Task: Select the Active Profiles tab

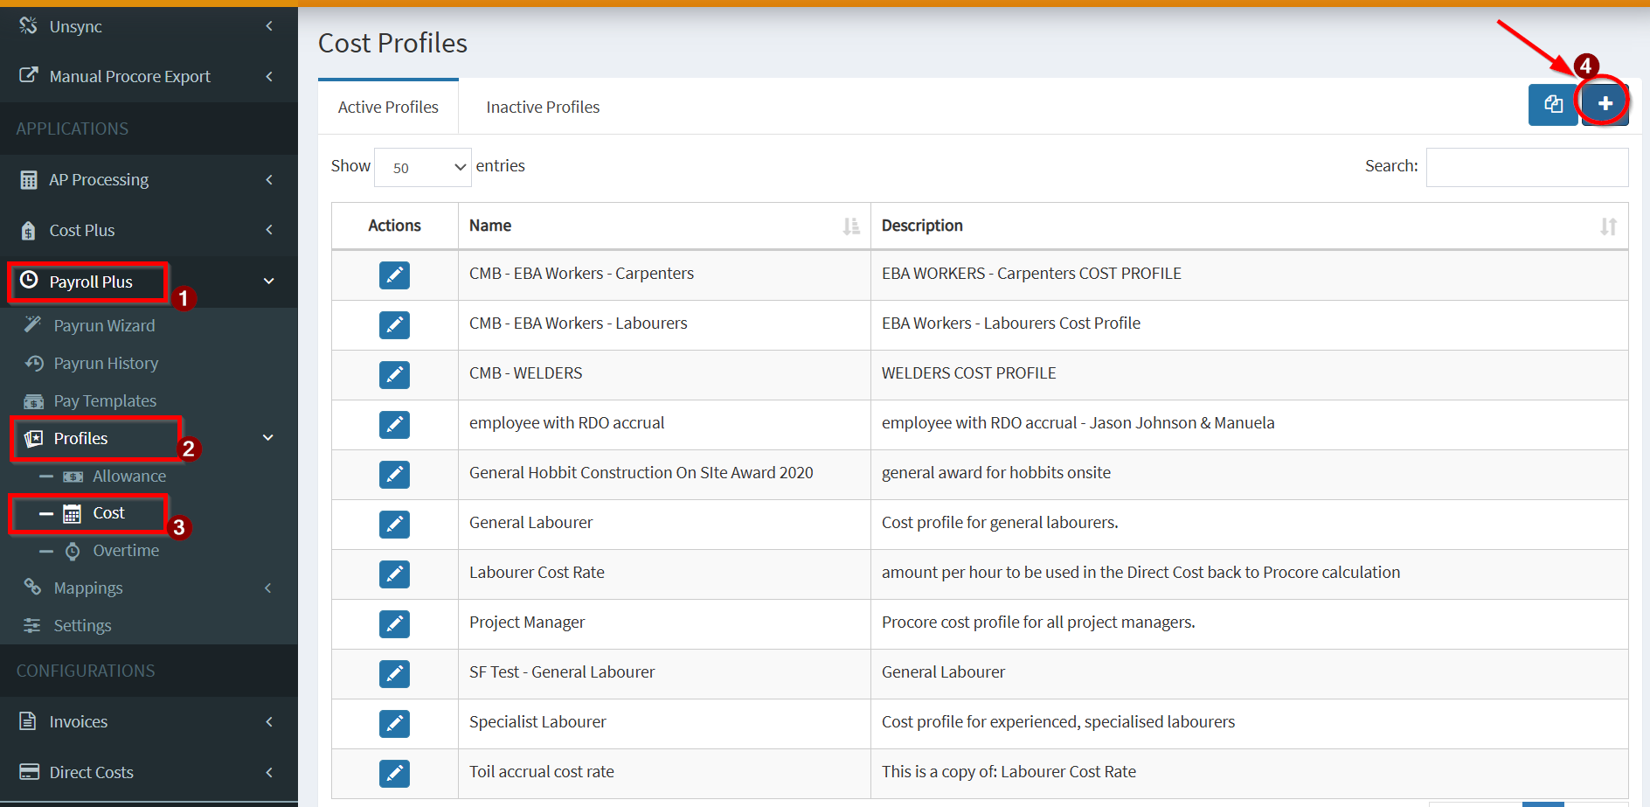Action: click(x=388, y=108)
